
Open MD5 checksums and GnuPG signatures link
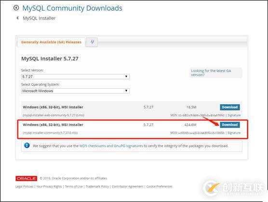tap(111, 146)
